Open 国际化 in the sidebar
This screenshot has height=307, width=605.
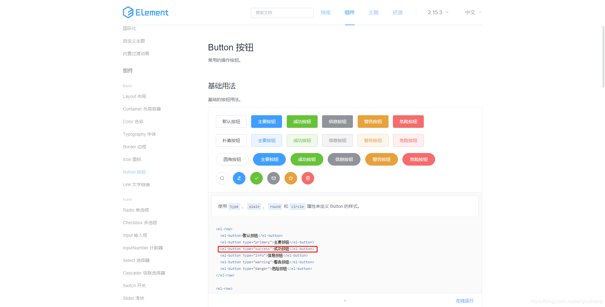[130, 28]
